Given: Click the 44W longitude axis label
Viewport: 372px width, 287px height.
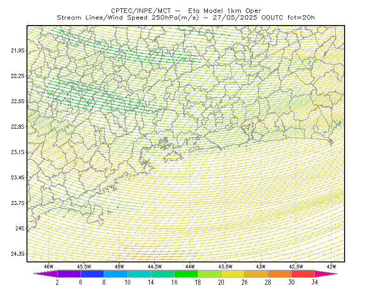Looking at the screenshot, I should coord(190,267).
